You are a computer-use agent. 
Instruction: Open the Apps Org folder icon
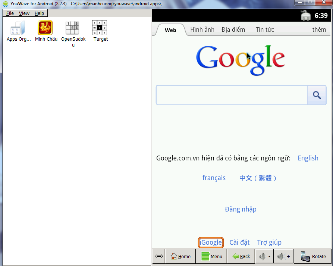[x=18, y=28]
